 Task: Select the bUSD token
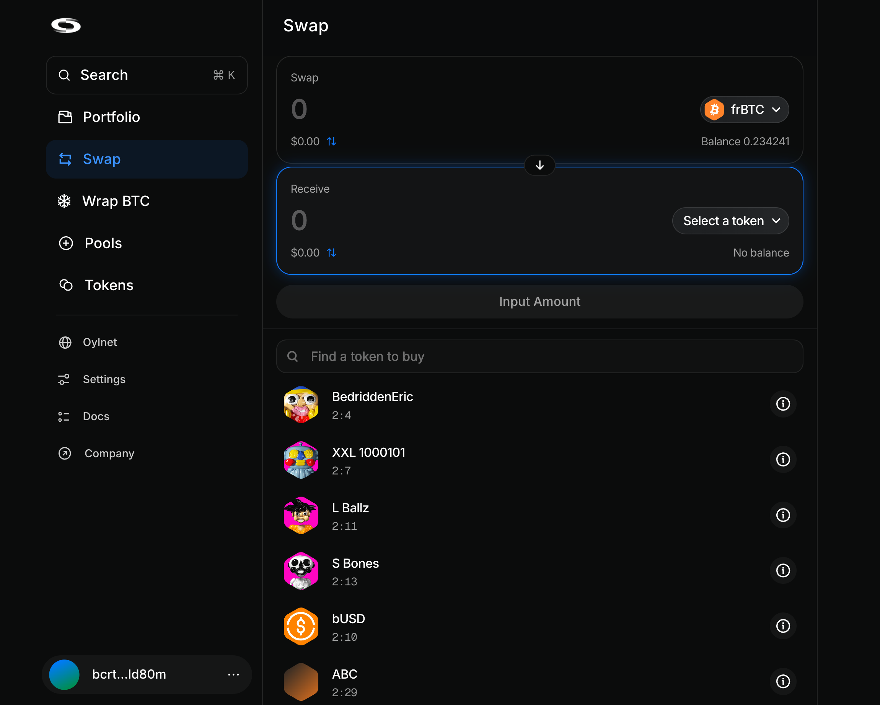(x=539, y=626)
